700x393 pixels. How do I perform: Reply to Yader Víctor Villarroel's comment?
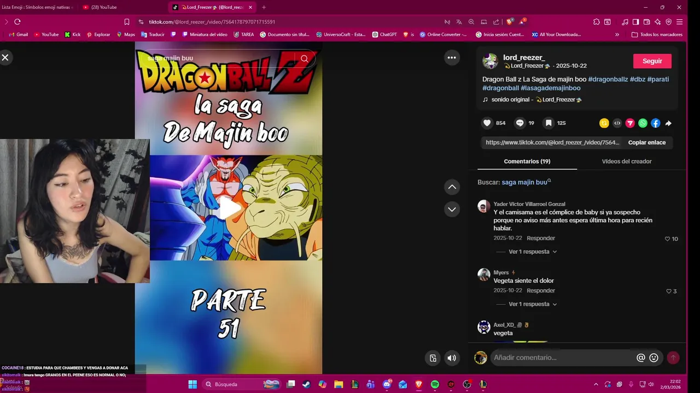[541, 238]
